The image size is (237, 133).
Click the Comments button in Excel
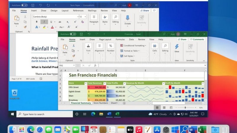click(x=197, y=39)
